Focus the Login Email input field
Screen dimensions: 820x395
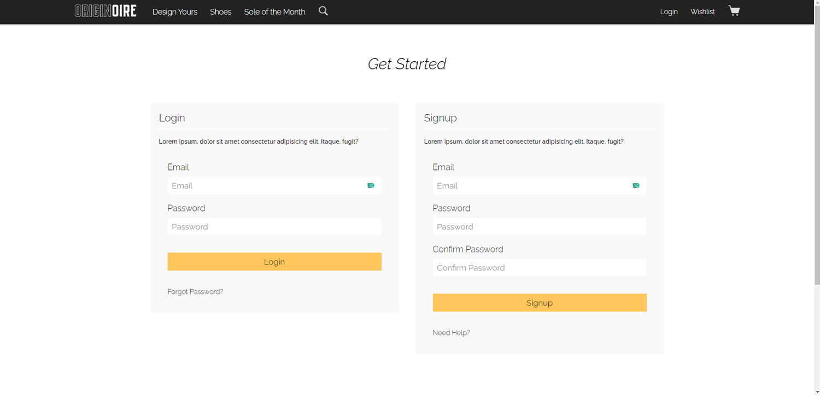(274, 186)
